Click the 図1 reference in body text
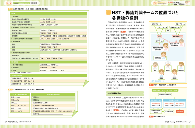Screen dimensions: 195x128 tap(123, 32)
